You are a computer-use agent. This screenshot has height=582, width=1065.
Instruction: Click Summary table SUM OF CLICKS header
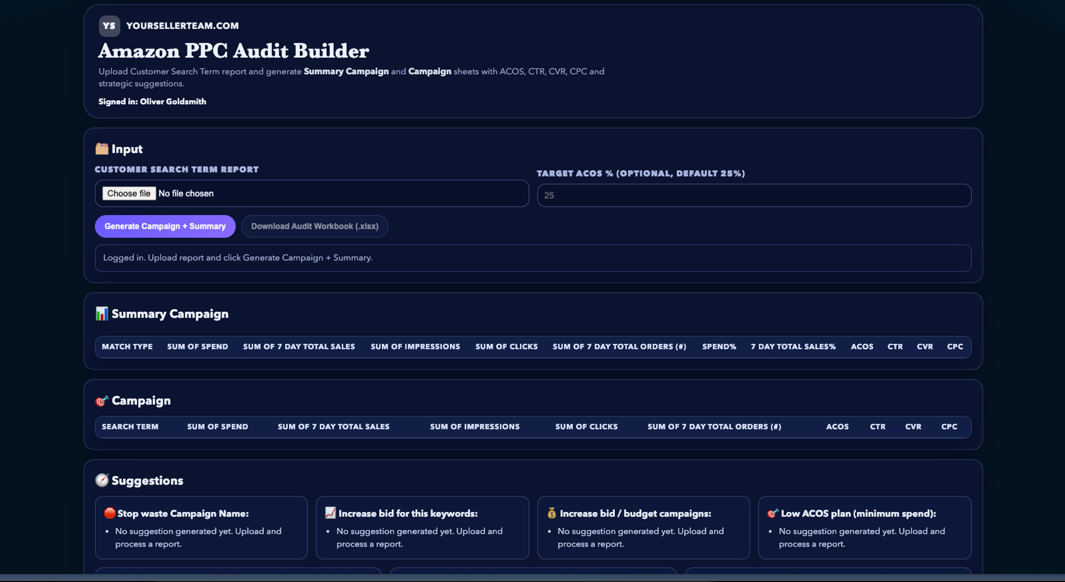tap(507, 347)
